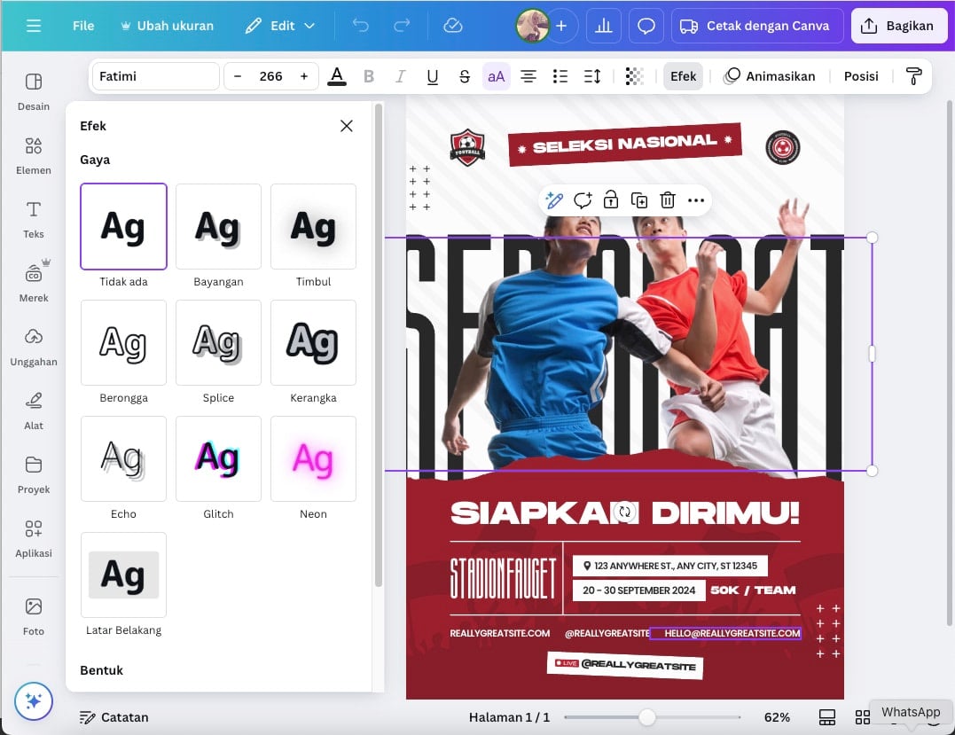Open the File menu
The height and width of the screenshot is (735, 955).
click(x=83, y=26)
